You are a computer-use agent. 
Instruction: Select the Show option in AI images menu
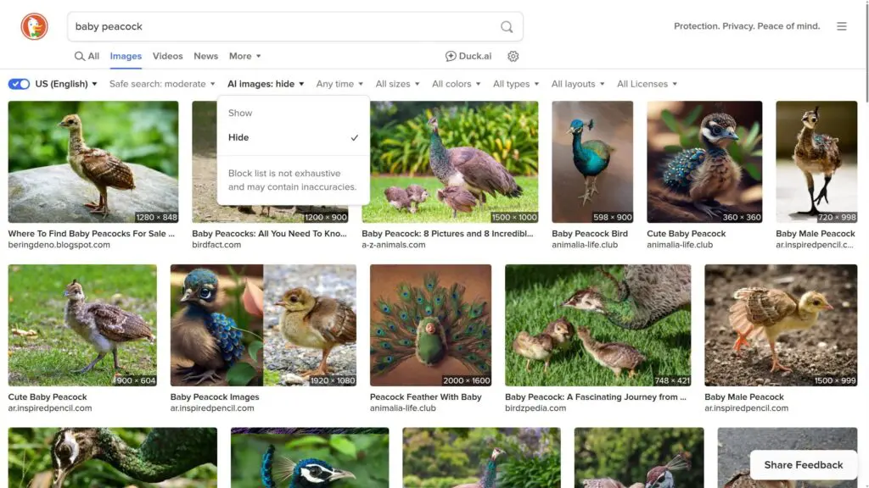[293, 113]
